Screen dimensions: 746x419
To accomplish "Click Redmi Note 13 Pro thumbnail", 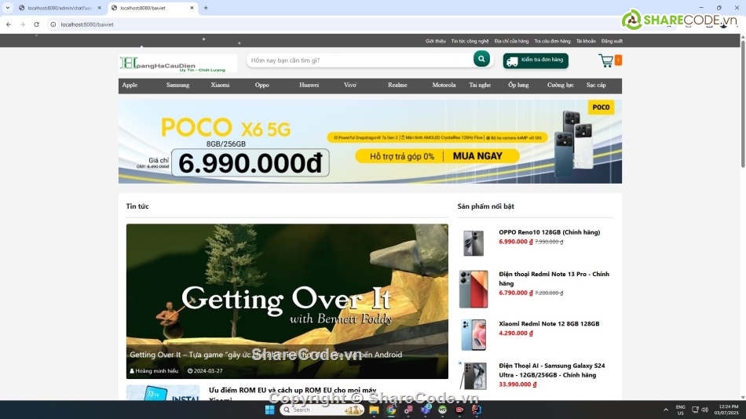I will 474,289.
